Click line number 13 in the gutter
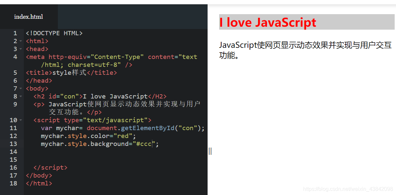Screen dimensions: 396x195 click(x=13, y=144)
